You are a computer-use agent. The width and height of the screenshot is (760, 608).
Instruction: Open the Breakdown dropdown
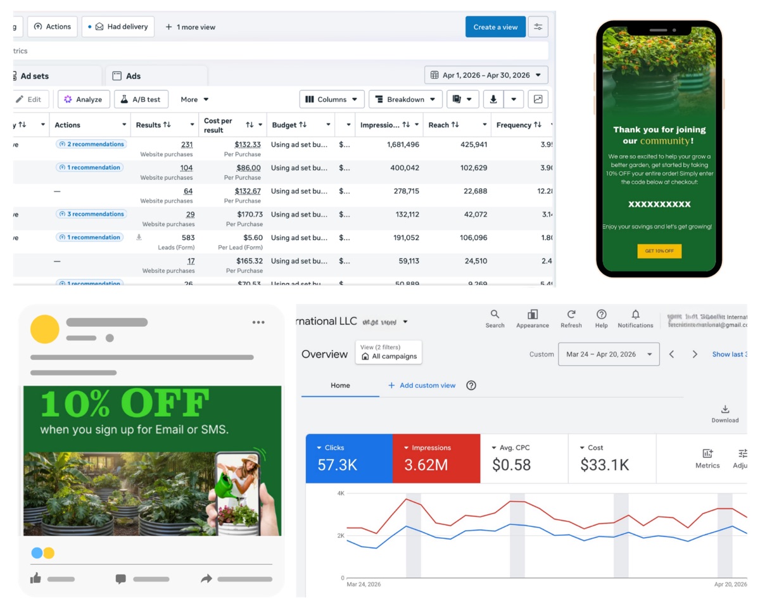click(405, 99)
